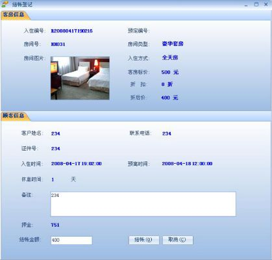Click the discount value 8 折
Screen dimensions: 272x260
click(167, 84)
